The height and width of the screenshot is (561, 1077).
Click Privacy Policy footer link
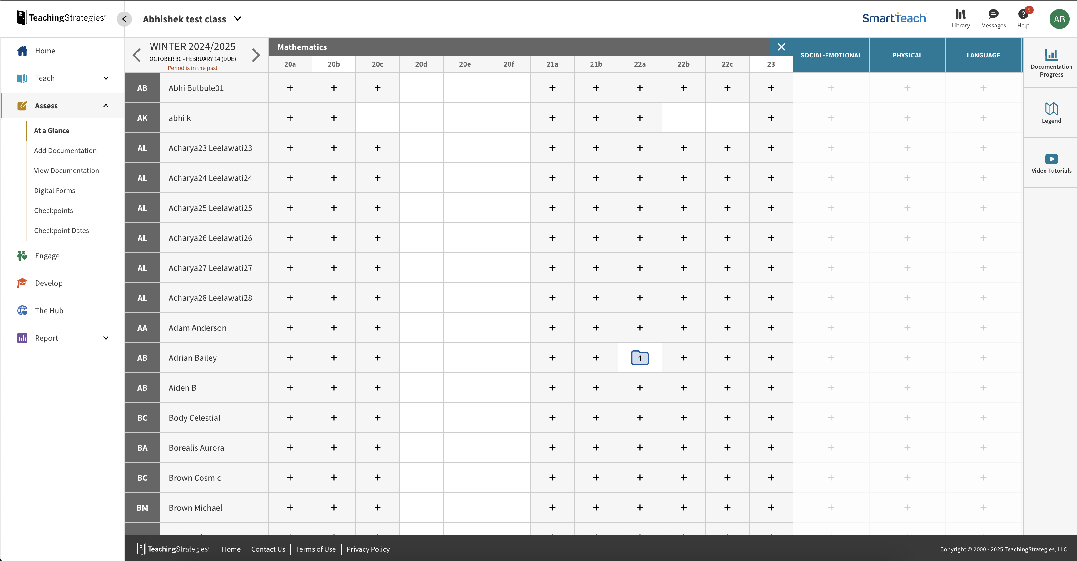(x=368, y=549)
